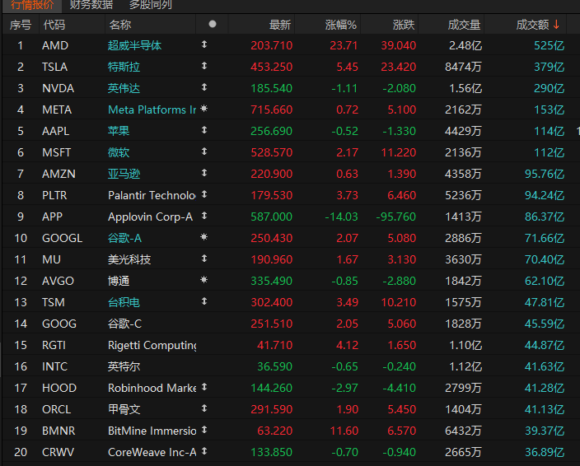The image size is (580, 466).
Task: Click the star marker icon in GOOGL row
Action: point(203,238)
